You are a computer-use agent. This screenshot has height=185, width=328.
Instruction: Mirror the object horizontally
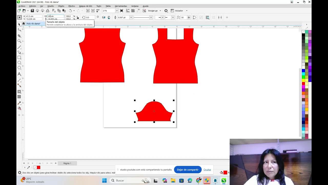(104, 17)
